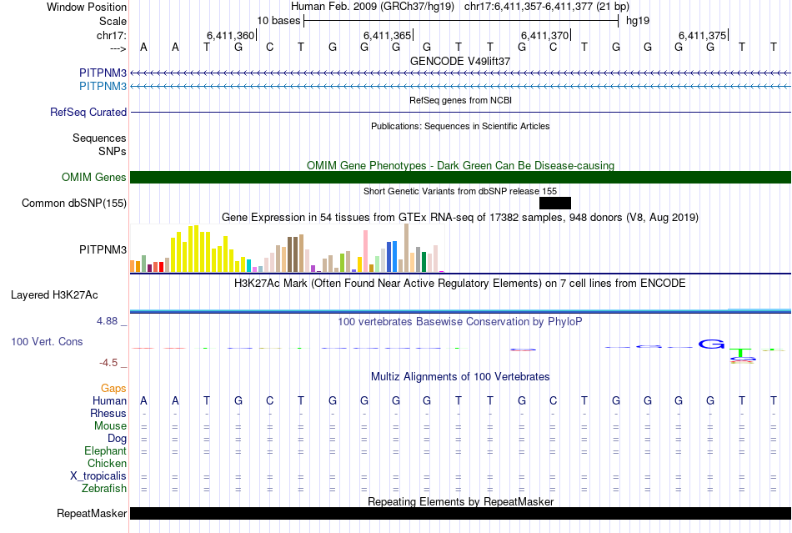792x533 pixels.
Task: Click the large blue G in PhyloP logo
Action: [x=711, y=344]
